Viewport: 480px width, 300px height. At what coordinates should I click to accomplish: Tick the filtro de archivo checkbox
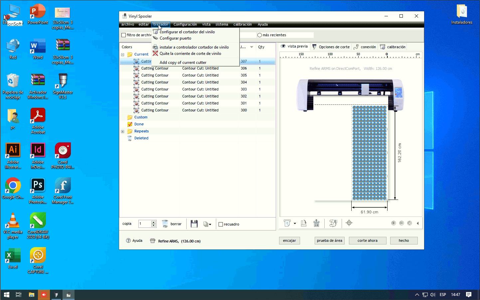(x=124, y=35)
